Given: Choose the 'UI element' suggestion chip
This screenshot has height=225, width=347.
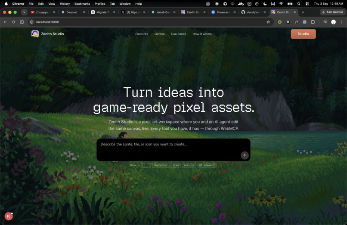Looking at the screenshot, I should pyautogui.click(x=207, y=165).
